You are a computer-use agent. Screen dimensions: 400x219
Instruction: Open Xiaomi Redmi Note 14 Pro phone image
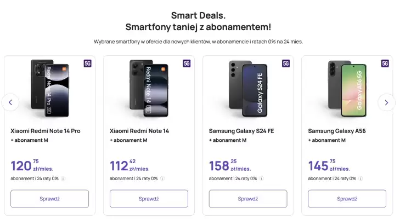(50, 88)
